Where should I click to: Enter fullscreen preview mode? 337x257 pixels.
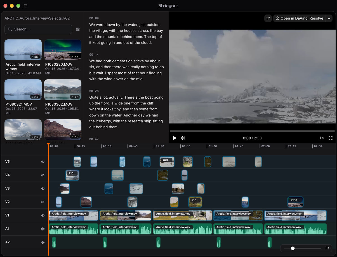point(331,138)
